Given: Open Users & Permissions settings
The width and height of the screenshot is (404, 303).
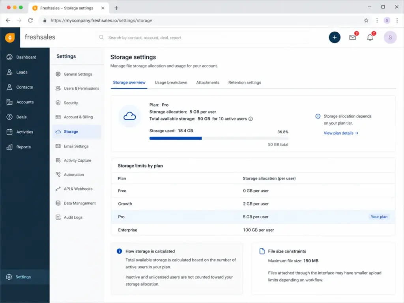Looking at the screenshot, I should pyautogui.click(x=77, y=88).
